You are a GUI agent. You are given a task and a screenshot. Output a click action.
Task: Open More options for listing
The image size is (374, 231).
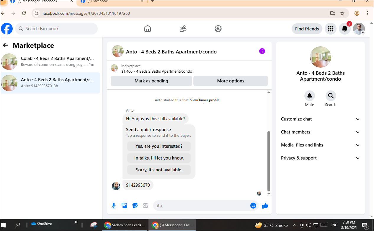click(x=231, y=81)
